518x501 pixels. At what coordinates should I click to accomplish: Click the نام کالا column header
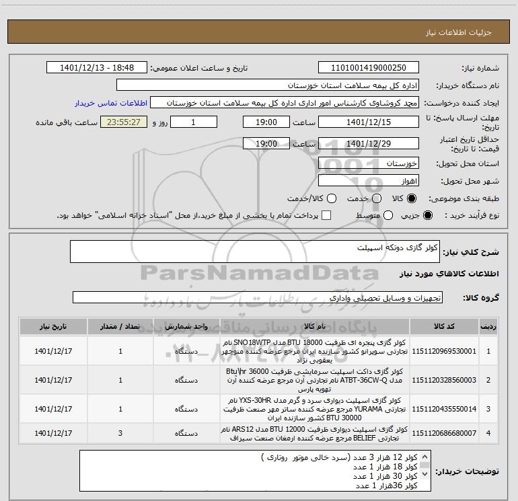point(315,326)
